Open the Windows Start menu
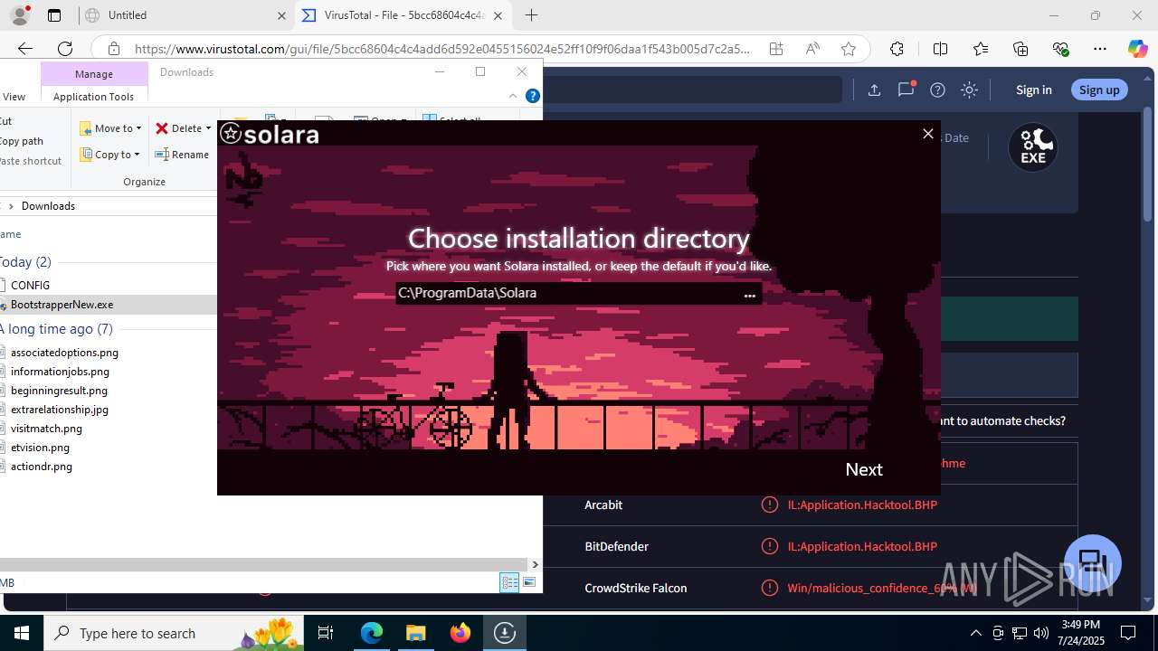Viewport: 1158px width, 651px height. (22, 633)
